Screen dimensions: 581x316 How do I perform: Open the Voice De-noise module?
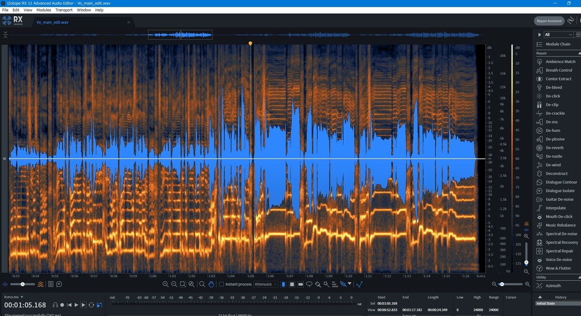tap(558, 259)
